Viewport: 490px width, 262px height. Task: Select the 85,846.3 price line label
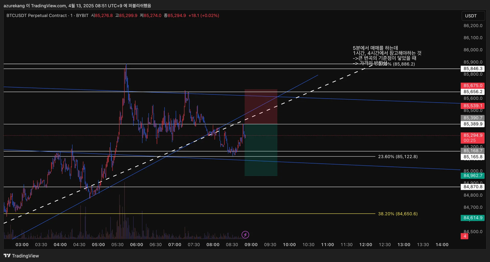(x=473, y=68)
